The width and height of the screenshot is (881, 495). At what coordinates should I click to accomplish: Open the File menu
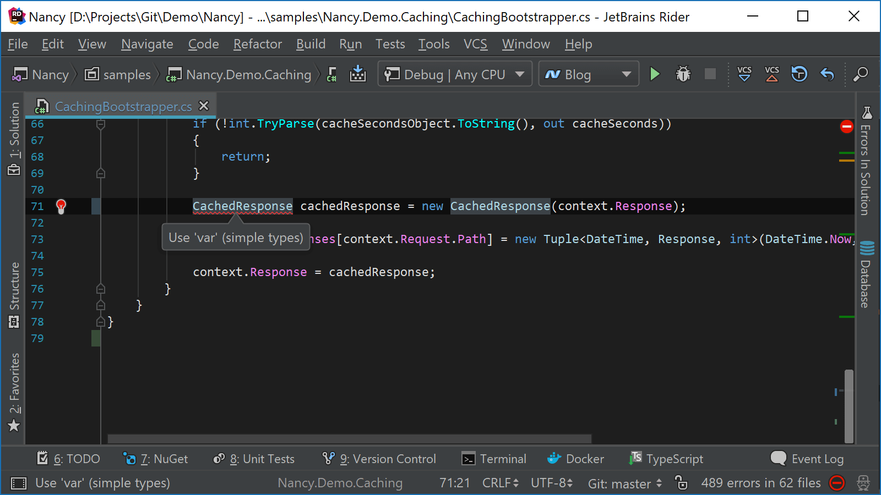click(18, 44)
